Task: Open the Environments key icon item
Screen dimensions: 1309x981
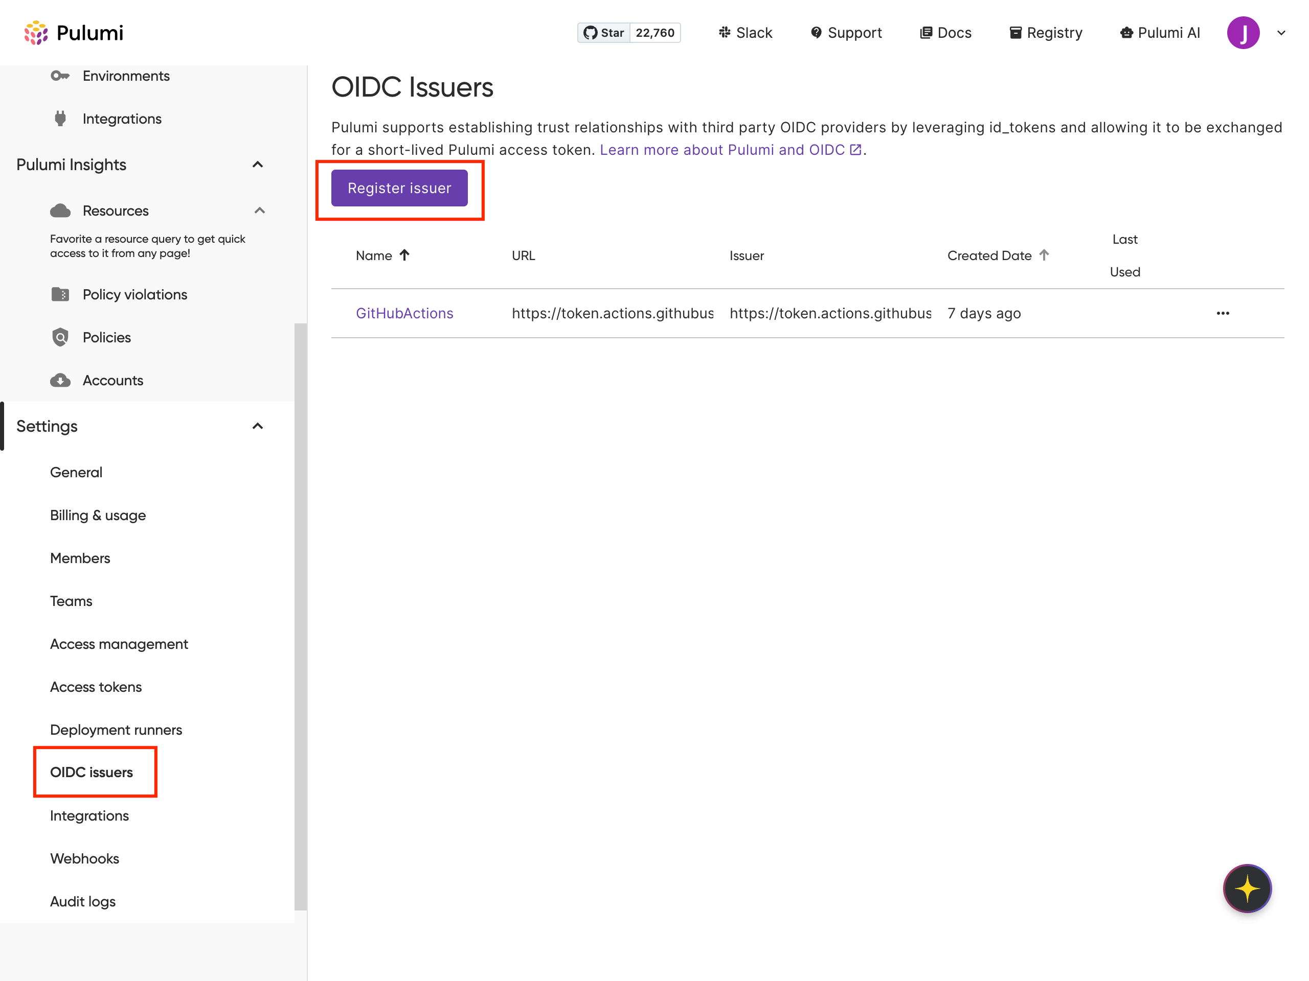Action: [x=60, y=76]
